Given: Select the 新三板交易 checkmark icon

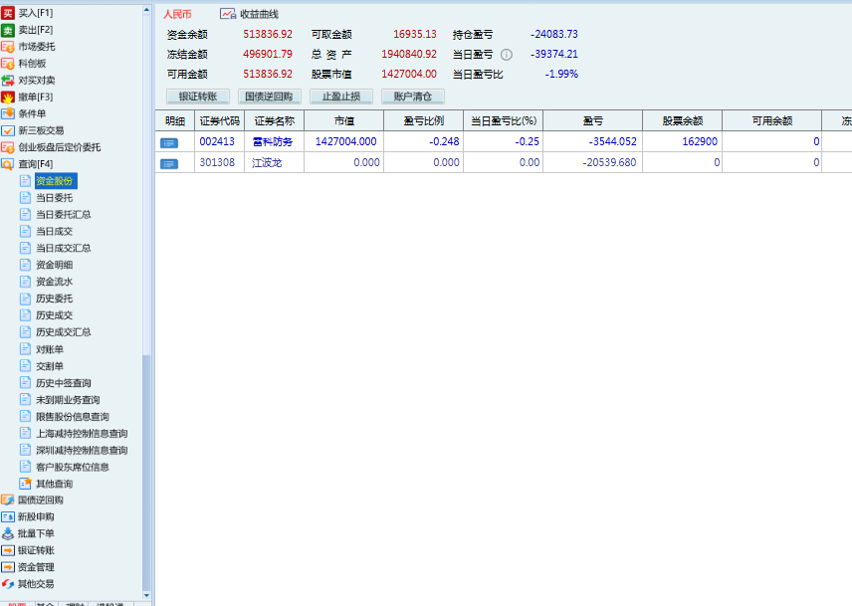Looking at the screenshot, I should point(8,130).
